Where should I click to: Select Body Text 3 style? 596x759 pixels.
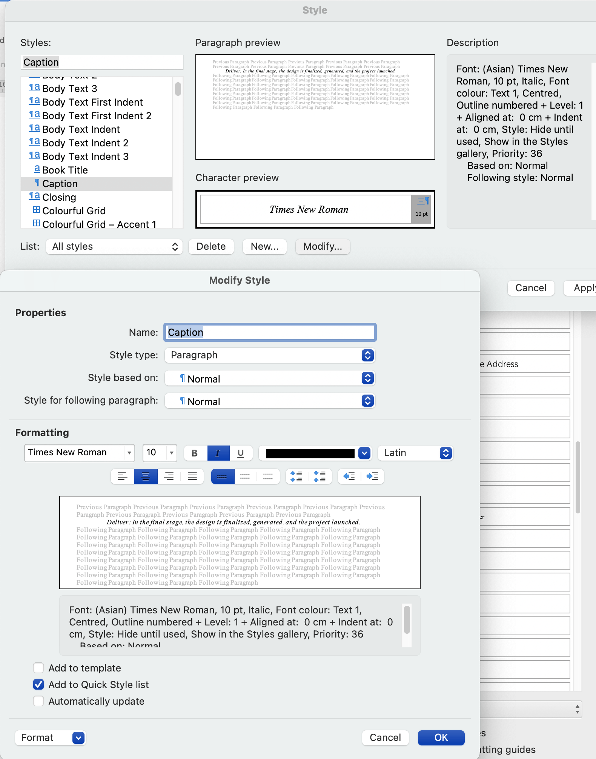97,89
